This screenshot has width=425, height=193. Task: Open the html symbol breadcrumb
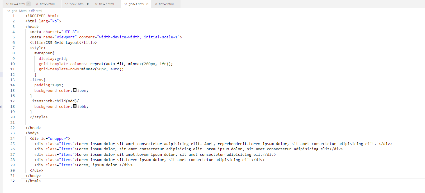39,11
